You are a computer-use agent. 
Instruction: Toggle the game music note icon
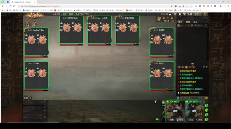coord(170,14)
